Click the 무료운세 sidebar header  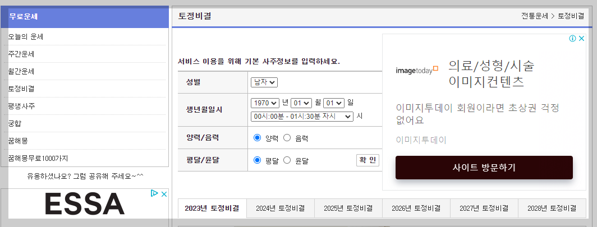pos(85,17)
